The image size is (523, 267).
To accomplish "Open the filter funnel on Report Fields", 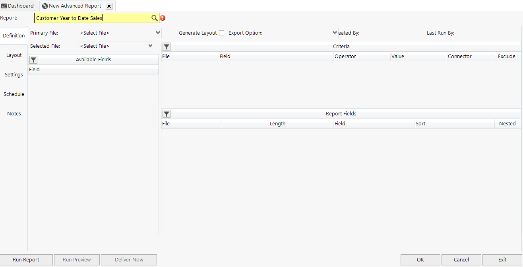I will pyautogui.click(x=166, y=114).
